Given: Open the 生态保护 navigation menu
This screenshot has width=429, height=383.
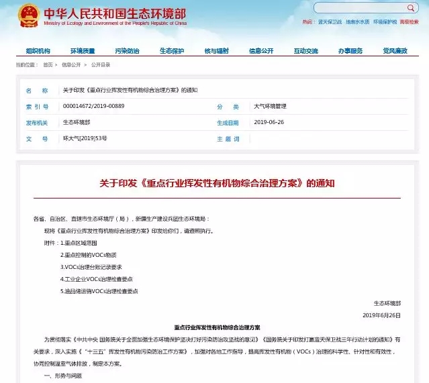Looking at the screenshot, I should point(172,51).
